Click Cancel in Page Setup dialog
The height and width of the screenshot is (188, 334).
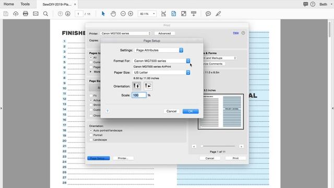pos(172,111)
